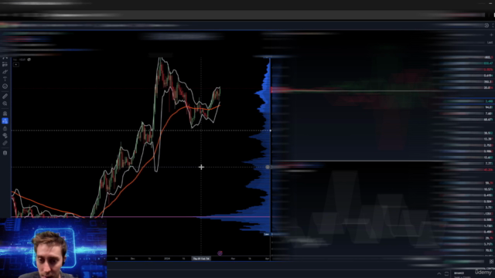Screen dimensions: 495x278
Task: Toggle lock all drawings padlock
Action: tap(5, 128)
